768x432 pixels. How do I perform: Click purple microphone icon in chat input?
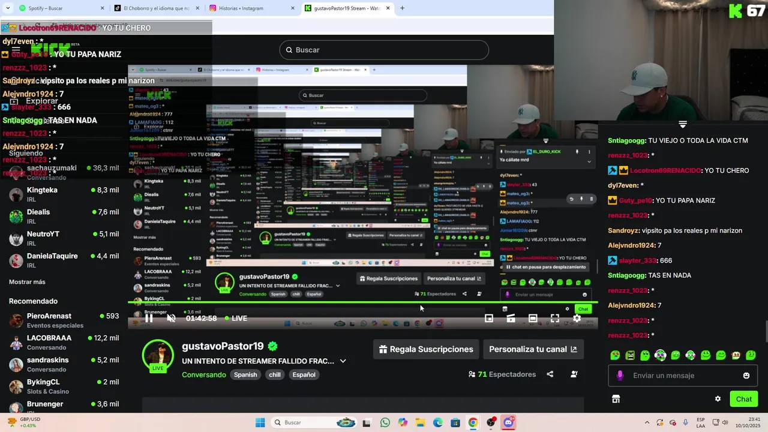click(620, 376)
